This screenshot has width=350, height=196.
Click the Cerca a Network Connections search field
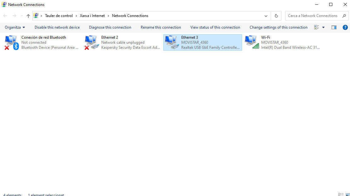click(x=313, y=16)
